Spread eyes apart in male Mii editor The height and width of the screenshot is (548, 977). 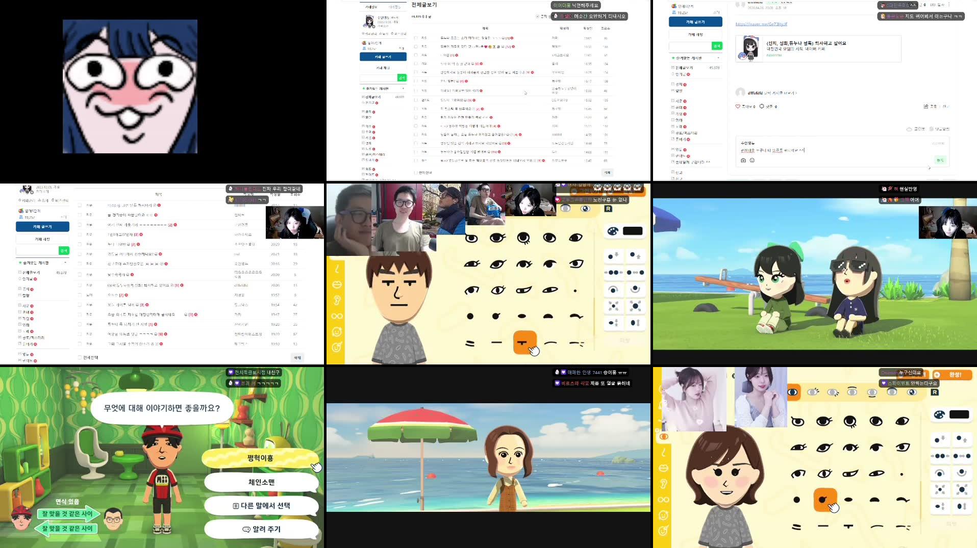(x=635, y=273)
